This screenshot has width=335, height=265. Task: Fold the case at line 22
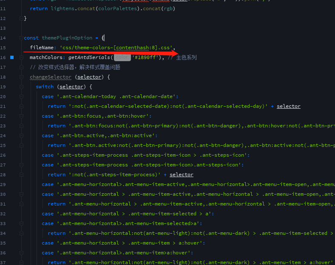[x=21, y=116]
